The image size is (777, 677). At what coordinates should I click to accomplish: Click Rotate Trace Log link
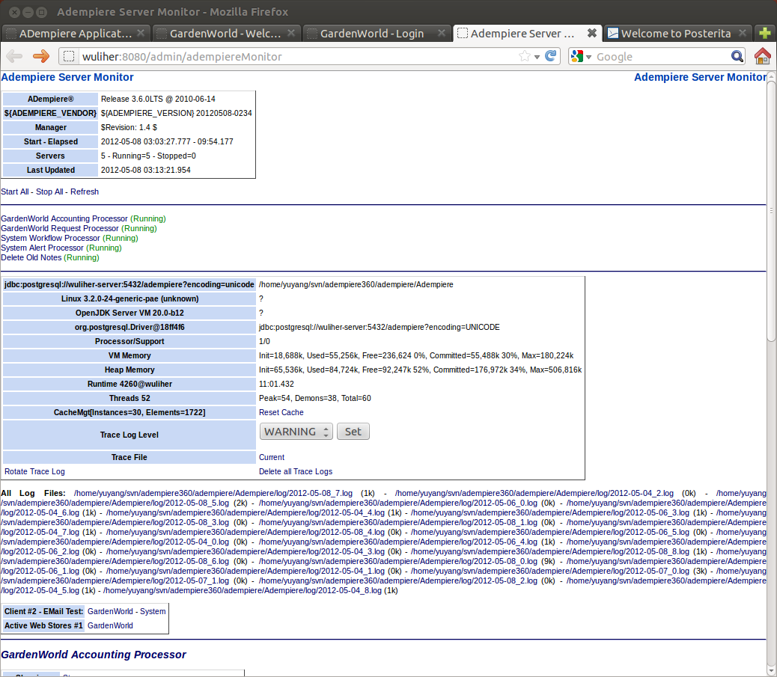point(34,471)
